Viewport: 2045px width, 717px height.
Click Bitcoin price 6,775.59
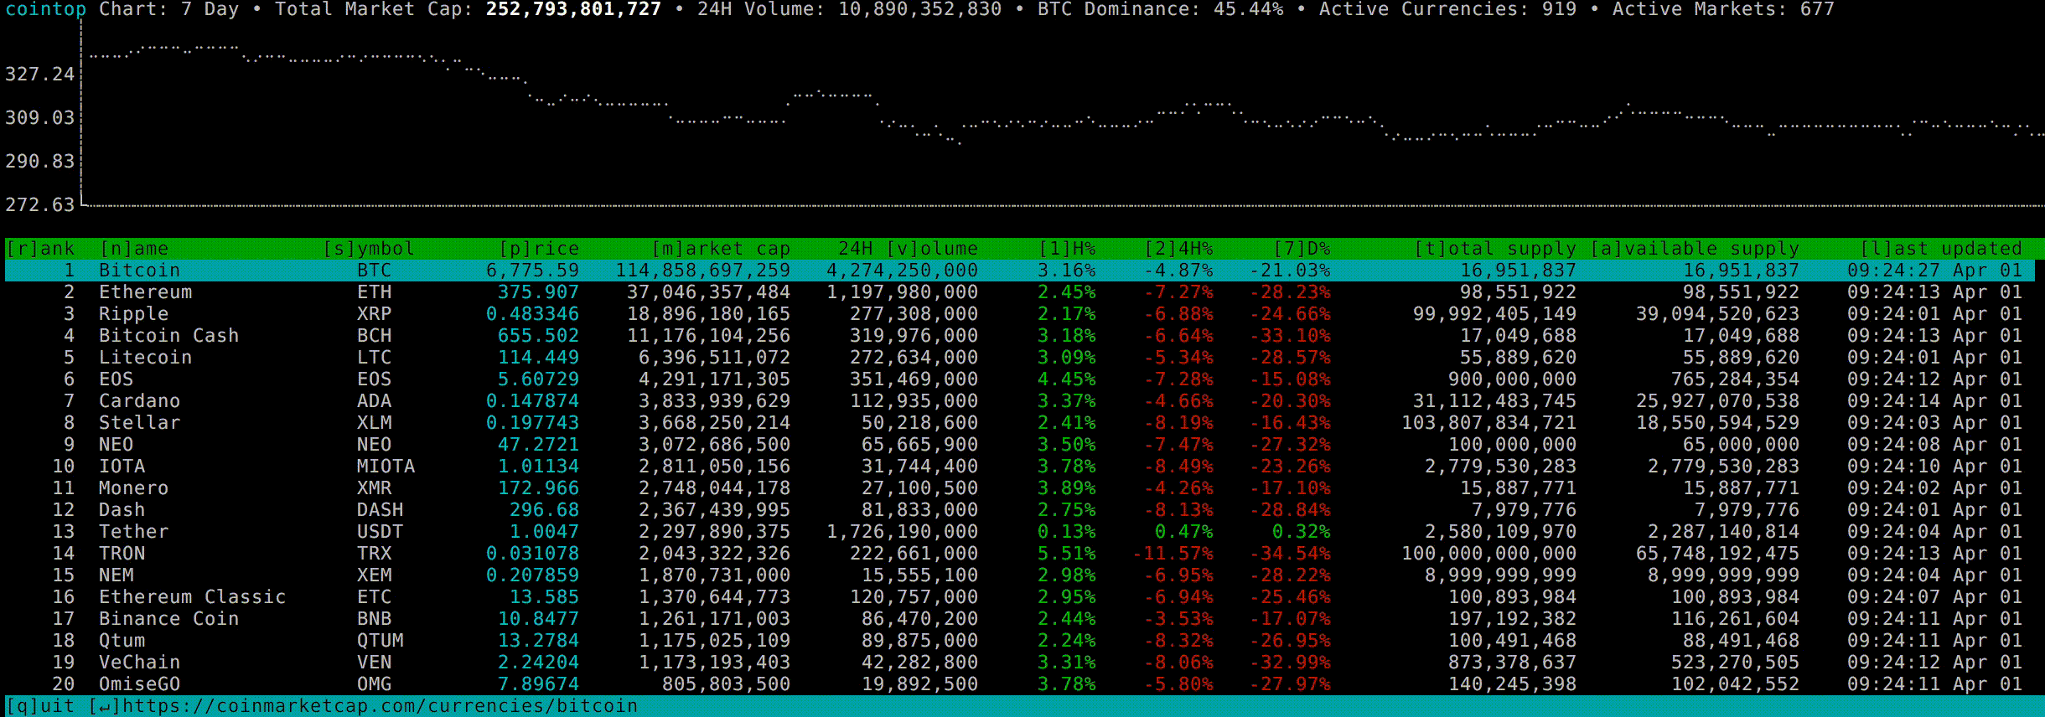tap(533, 271)
